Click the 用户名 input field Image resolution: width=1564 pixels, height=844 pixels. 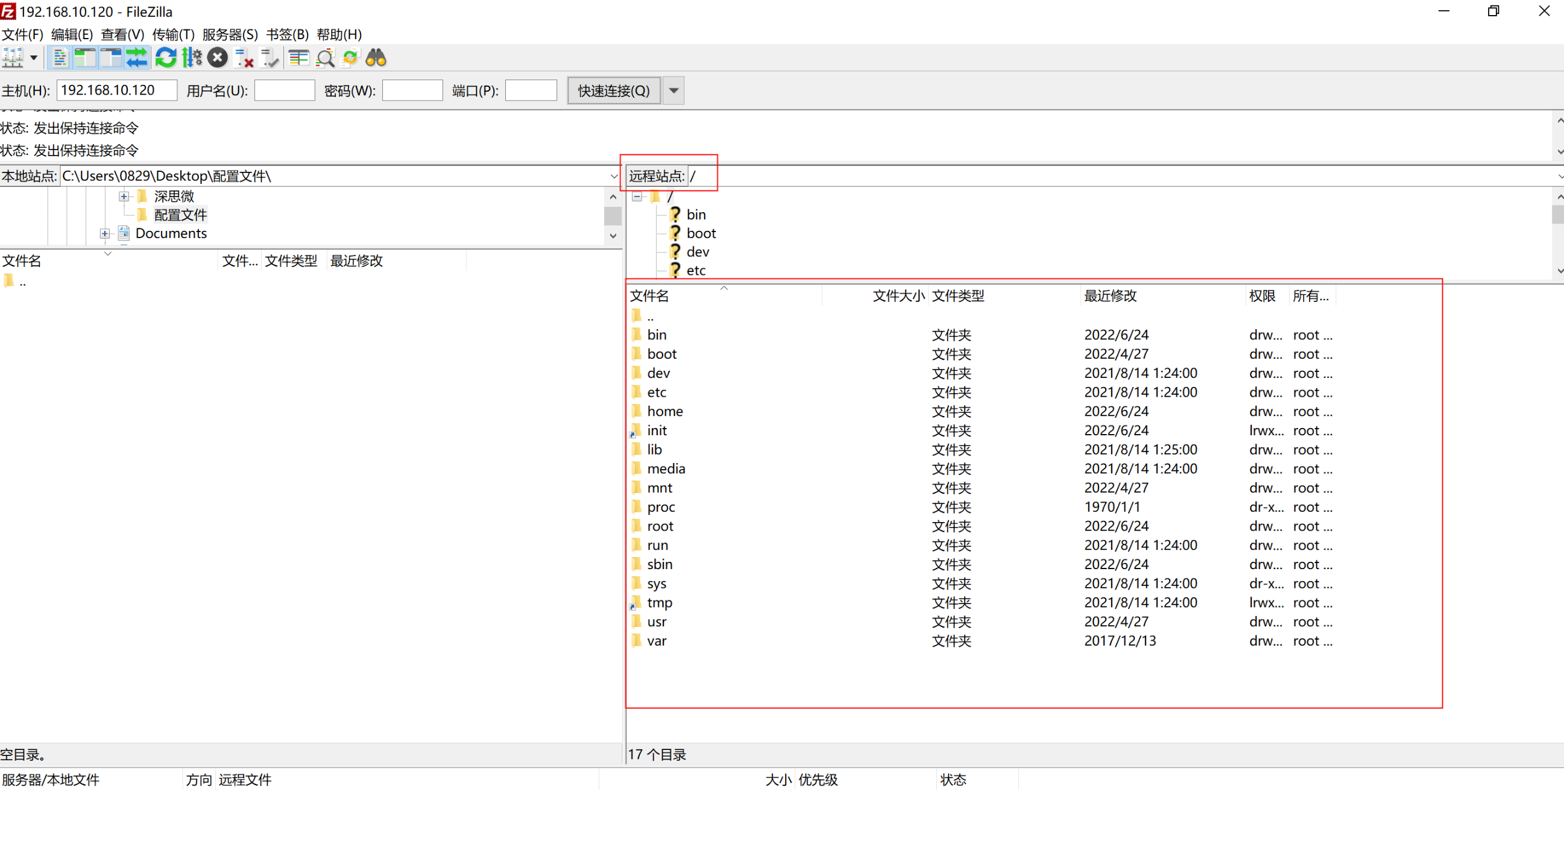pyautogui.click(x=284, y=90)
